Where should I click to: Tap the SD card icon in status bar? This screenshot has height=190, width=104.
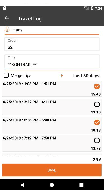[4, 8]
